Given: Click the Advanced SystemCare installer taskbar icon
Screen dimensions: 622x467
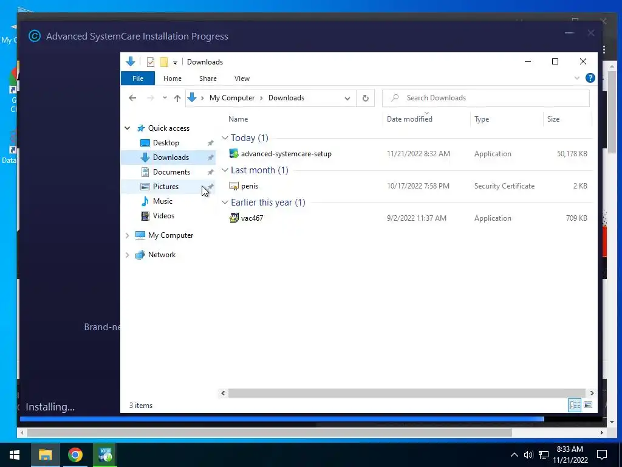Looking at the screenshot, I should pyautogui.click(x=104, y=455).
